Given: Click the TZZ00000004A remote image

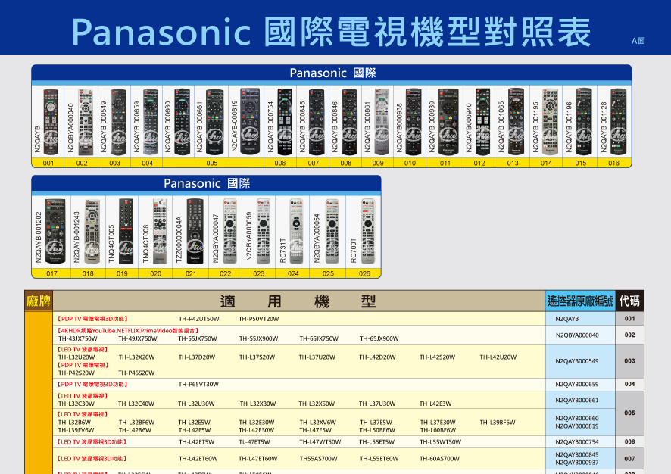Looking at the screenshot, I should click(x=195, y=231).
